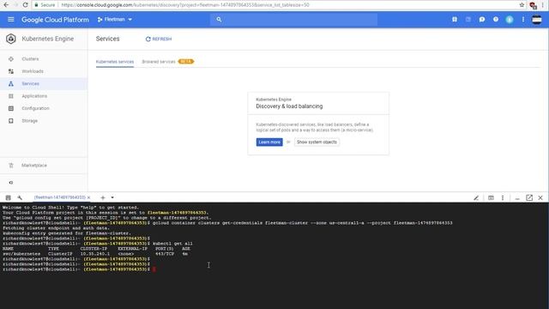Viewport: 549px width, 309px height.
Task: Click Show system objects button
Action: click(x=317, y=142)
